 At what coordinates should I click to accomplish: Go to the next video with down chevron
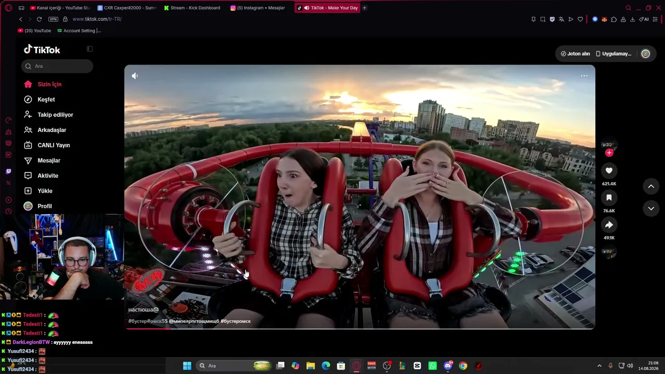651,208
